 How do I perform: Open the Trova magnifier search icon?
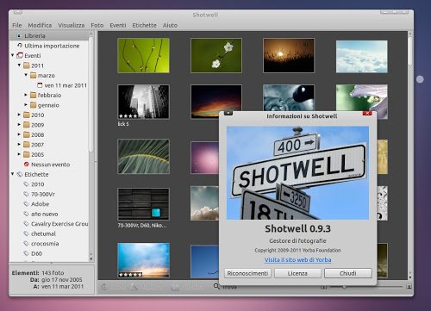point(216,286)
